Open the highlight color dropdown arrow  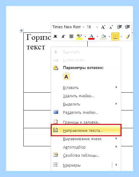[85, 37]
